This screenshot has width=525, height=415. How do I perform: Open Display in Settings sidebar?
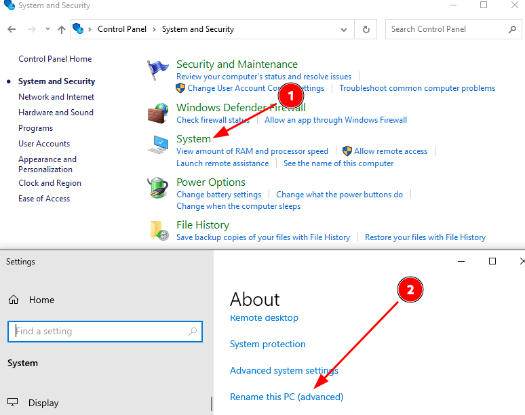tap(43, 403)
